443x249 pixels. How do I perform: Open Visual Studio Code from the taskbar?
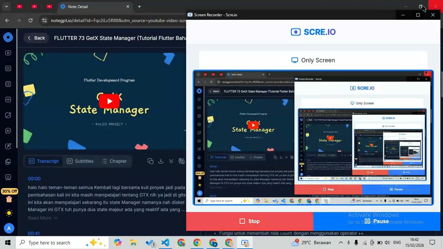coord(165,242)
